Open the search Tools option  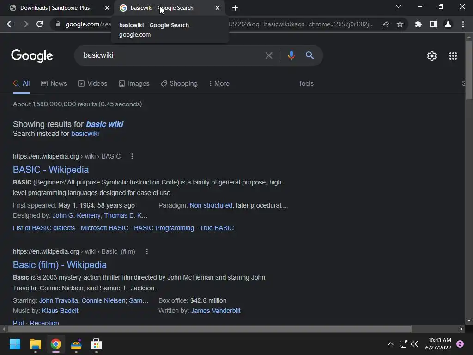click(x=306, y=84)
